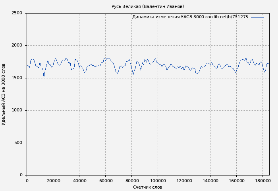Click the y-axis tick label 1500
The width and height of the screenshot is (278, 191).
(x=17, y=78)
